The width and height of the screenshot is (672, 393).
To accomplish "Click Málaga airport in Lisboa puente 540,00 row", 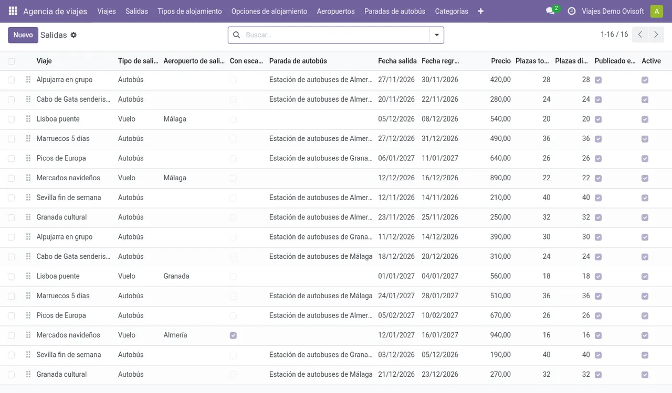I will pyautogui.click(x=175, y=119).
